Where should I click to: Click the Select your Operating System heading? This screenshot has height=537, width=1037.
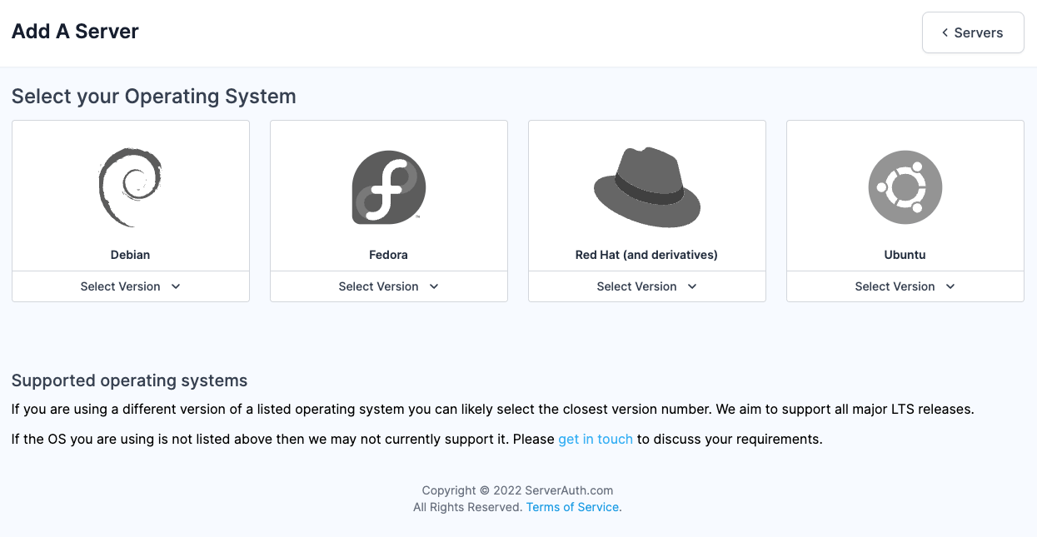click(x=154, y=97)
